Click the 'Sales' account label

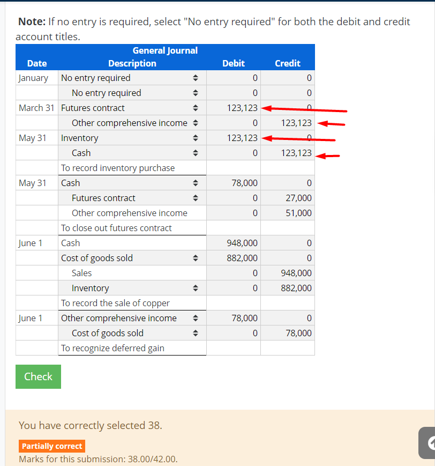[81, 273]
